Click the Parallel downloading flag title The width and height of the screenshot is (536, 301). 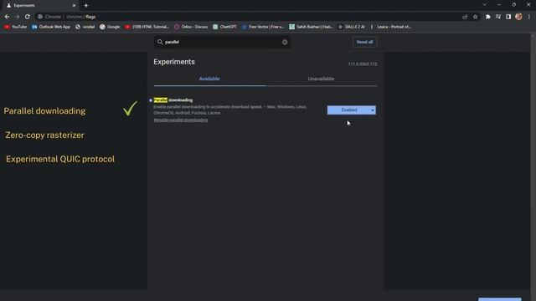point(173,100)
